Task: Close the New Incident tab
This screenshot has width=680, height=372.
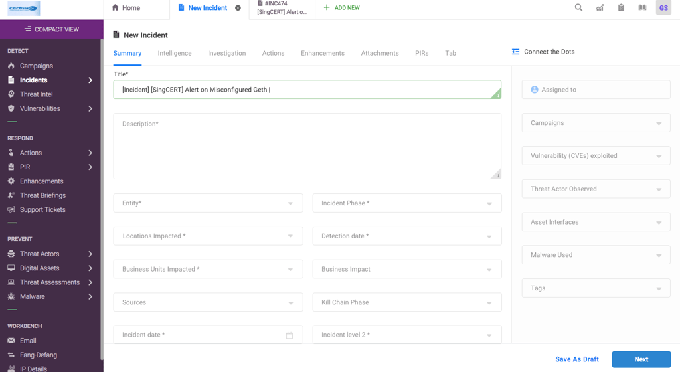Action: pyautogui.click(x=238, y=8)
